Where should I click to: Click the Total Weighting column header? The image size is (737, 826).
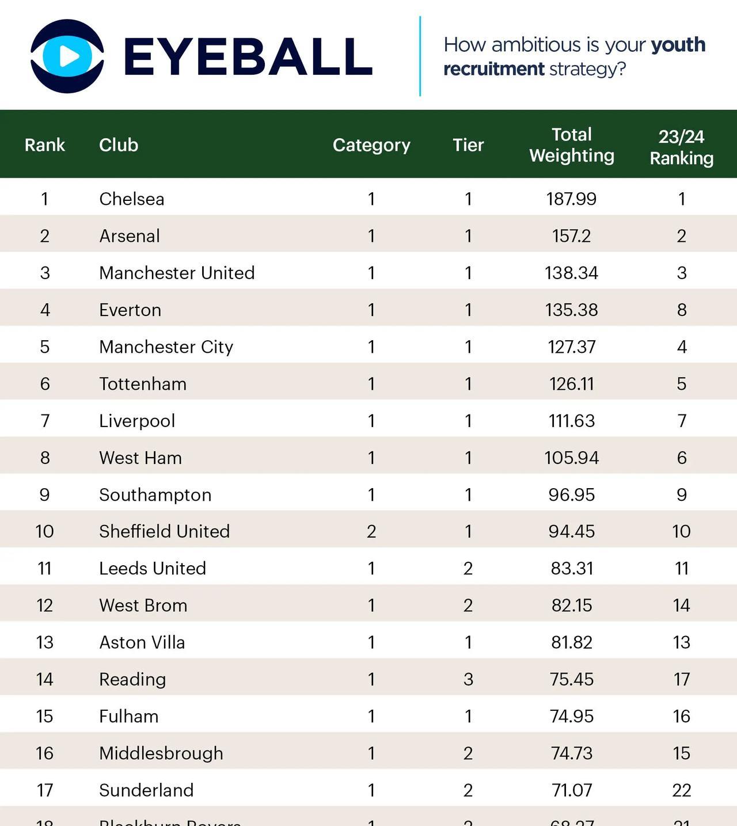[x=572, y=144]
